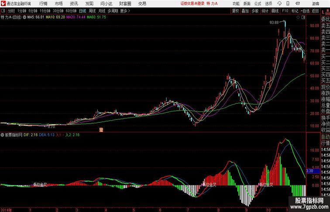Open the 市场 menu
This screenshot has width=330, height=212.
(x=59, y=3)
